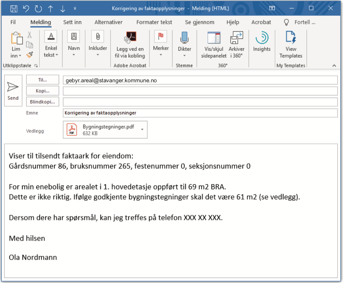Activate the Dikter dictation icon
This screenshot has height=283, width=343.
click(184, 37)
